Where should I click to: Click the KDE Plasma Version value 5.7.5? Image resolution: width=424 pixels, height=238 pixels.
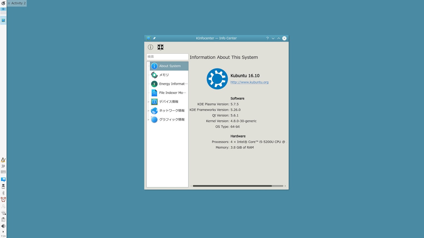[x=235, y=104]
